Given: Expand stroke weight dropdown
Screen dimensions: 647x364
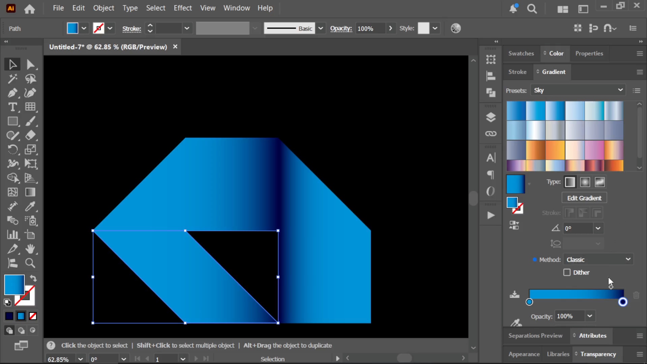Looking at the screenshot, I should pyautogui.click(x=187, y=29).
